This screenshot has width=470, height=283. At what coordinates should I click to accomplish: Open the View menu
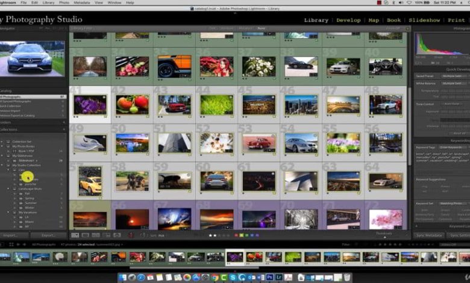point(99,2)
